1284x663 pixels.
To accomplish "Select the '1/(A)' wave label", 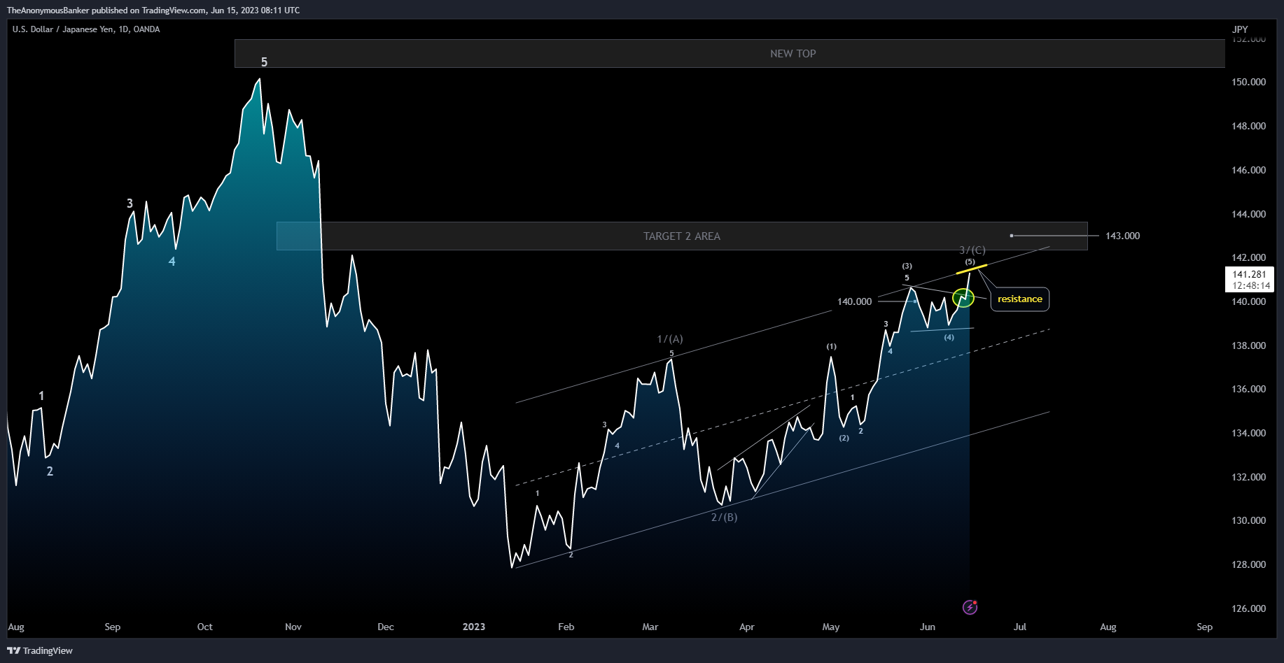I will point(669,339).
